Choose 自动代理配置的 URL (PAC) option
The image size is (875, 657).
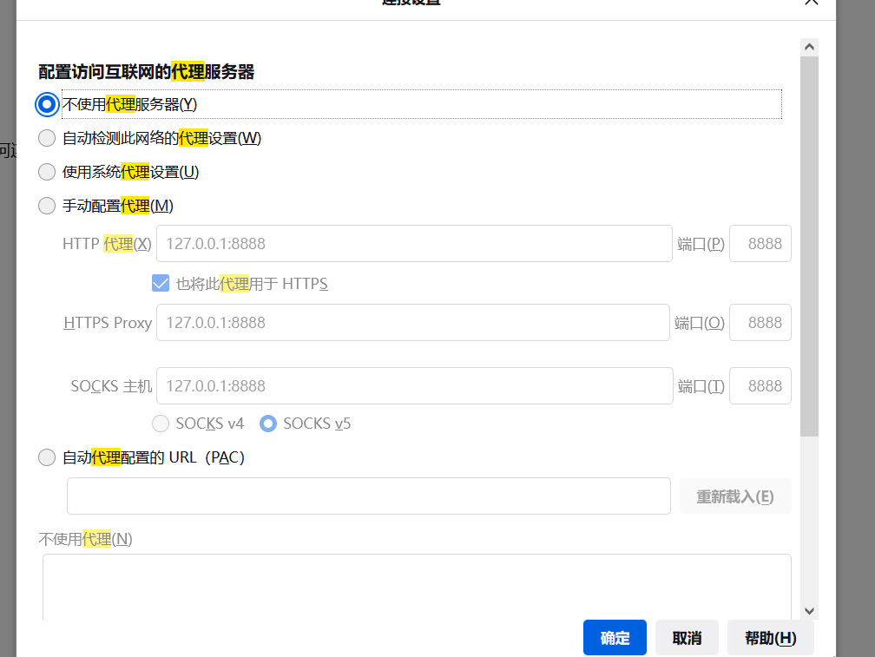[47, 457]
